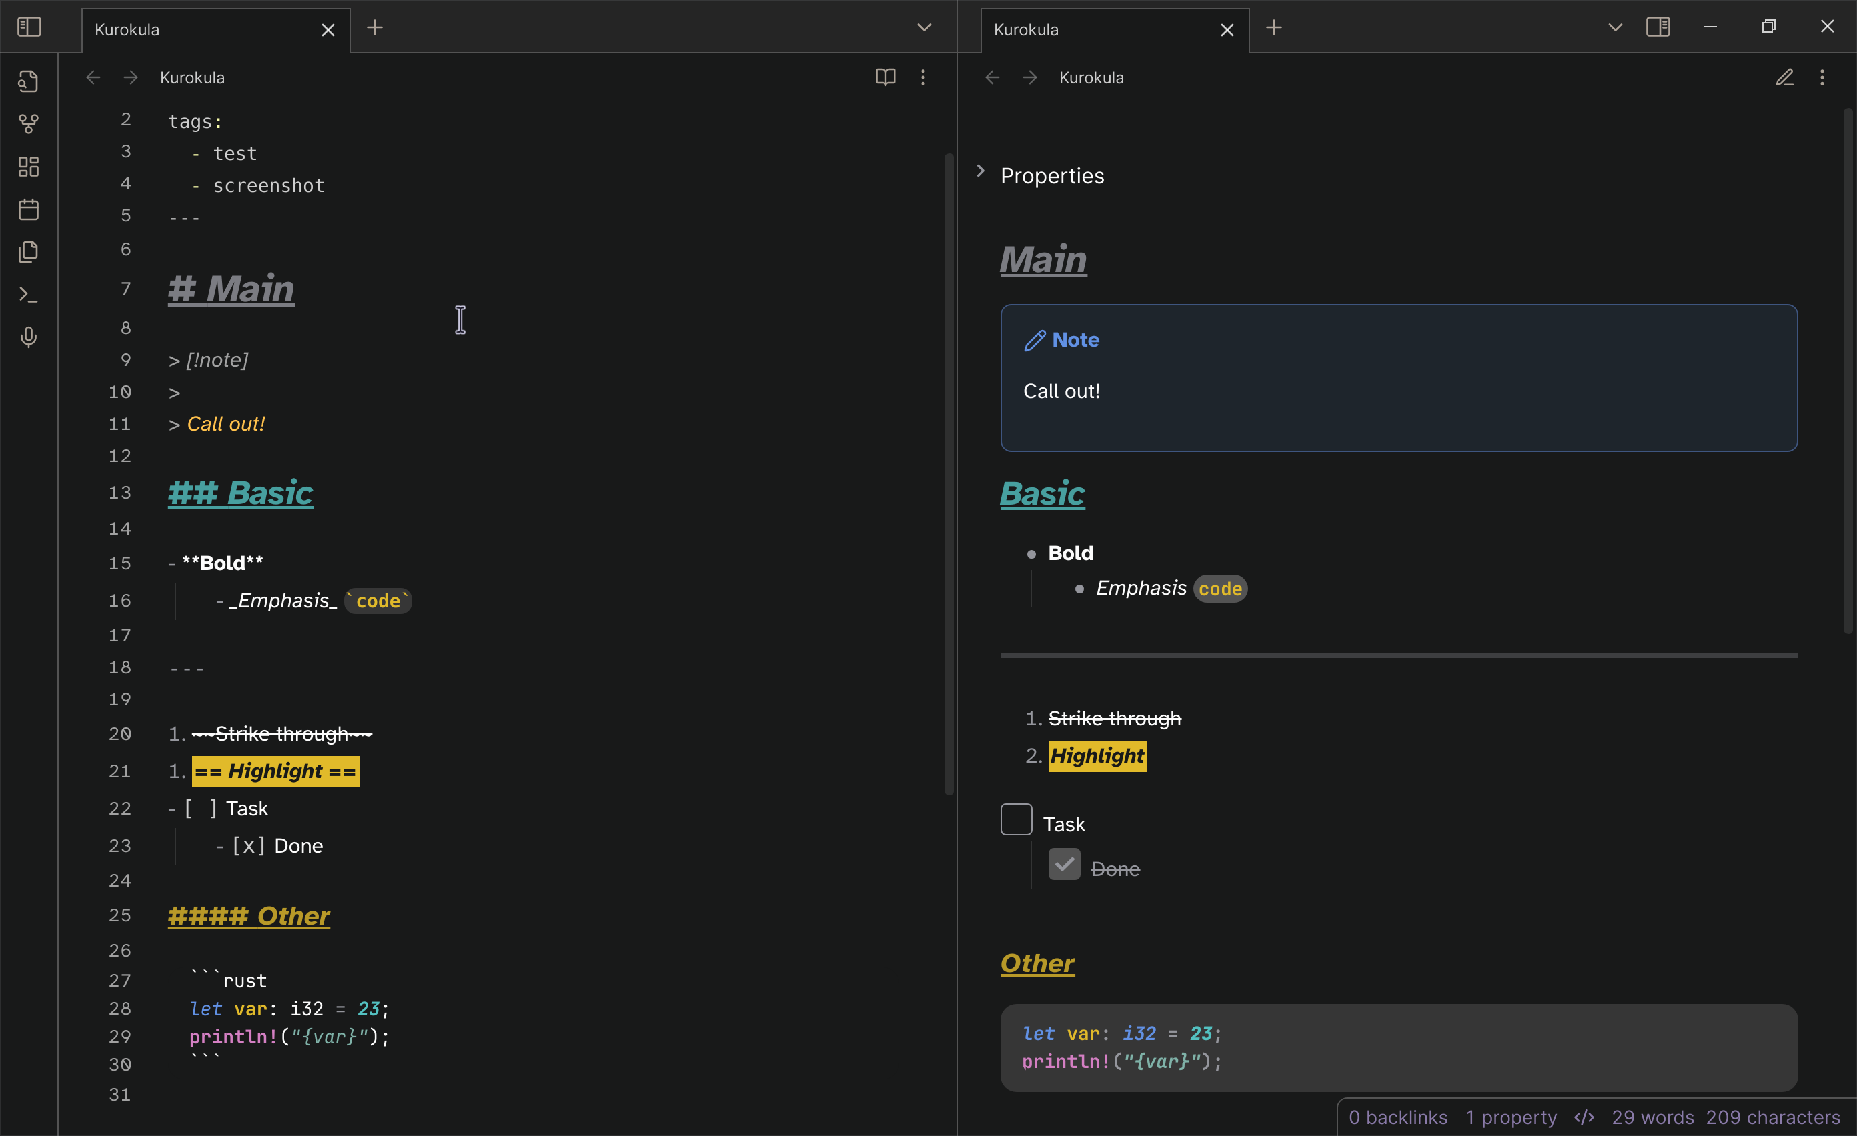
Task: Click the 29 words count
Action: tap(1653, 1117)
